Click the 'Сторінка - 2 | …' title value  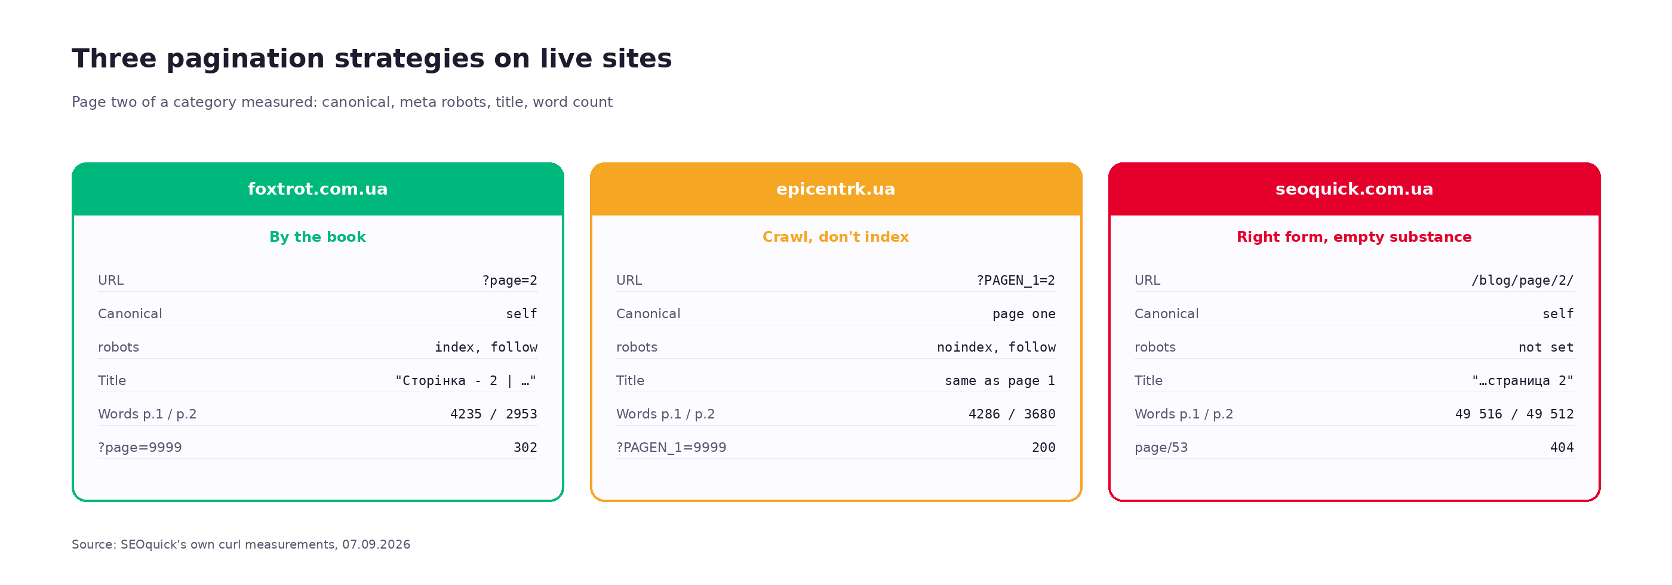coord(466,381)
